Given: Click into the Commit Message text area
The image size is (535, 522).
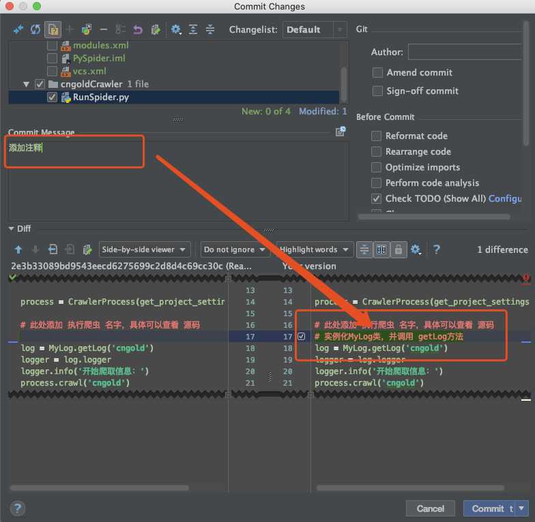Looking at the screenshot, I should [179, 181].
